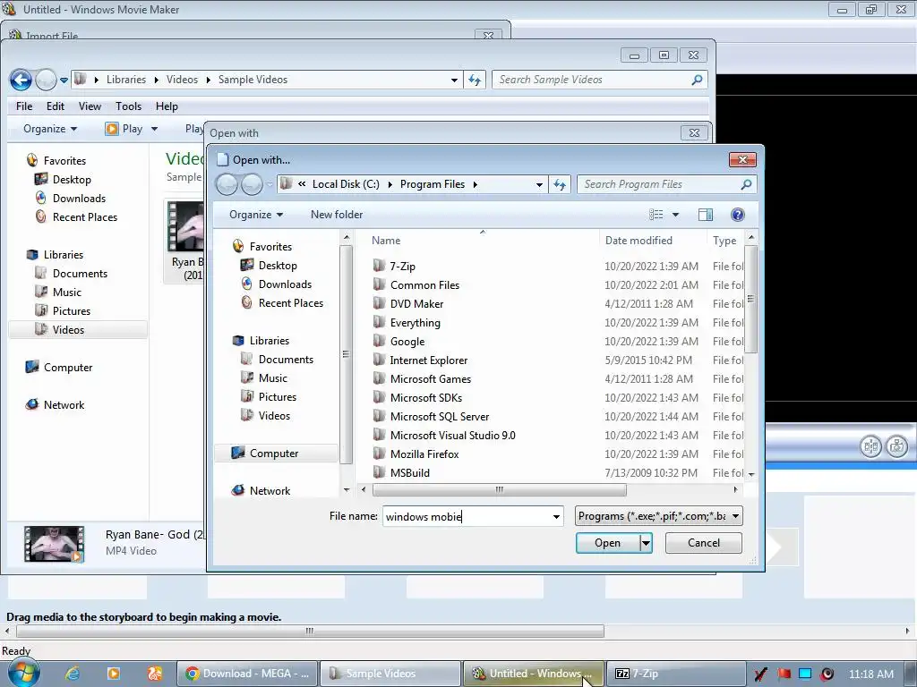
Task: Click the Cancel button in dialog
Action: tap(704, 543)
